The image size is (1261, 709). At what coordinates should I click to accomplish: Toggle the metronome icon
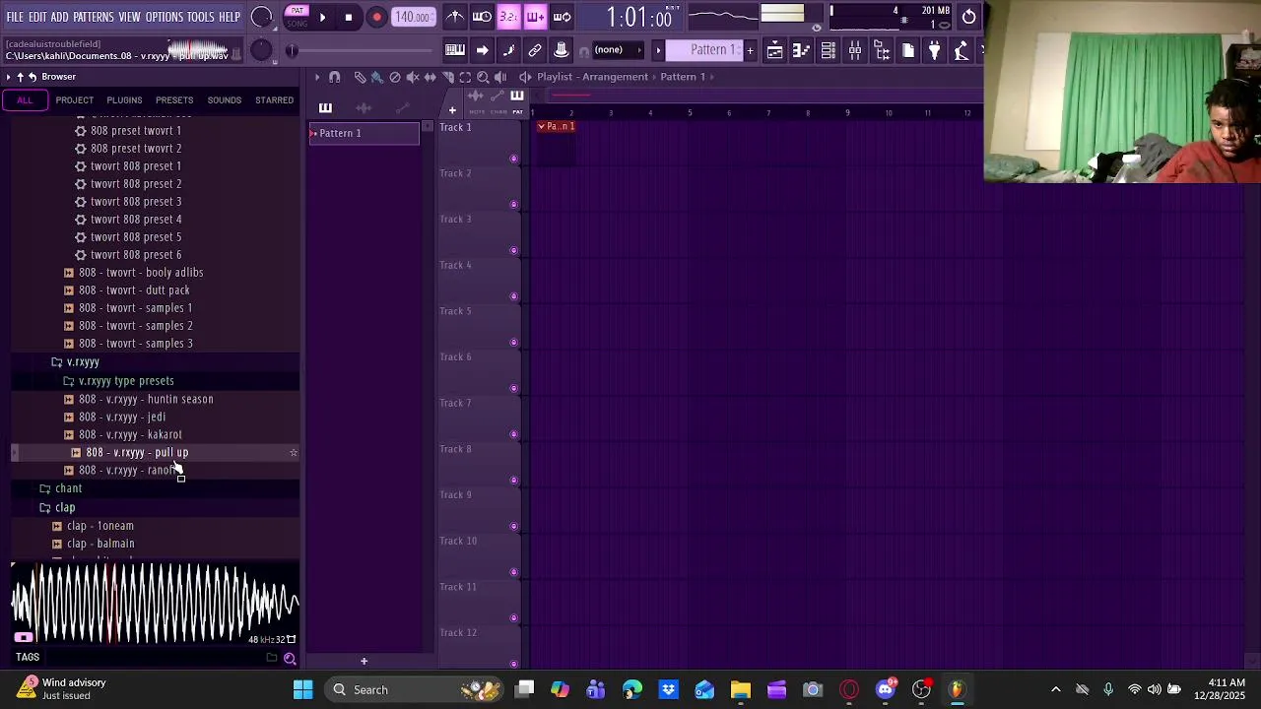455,17
